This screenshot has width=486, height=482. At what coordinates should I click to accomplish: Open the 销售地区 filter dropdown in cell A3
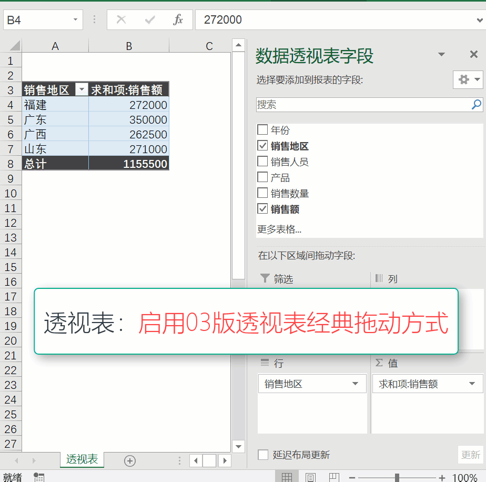point(82,90)
